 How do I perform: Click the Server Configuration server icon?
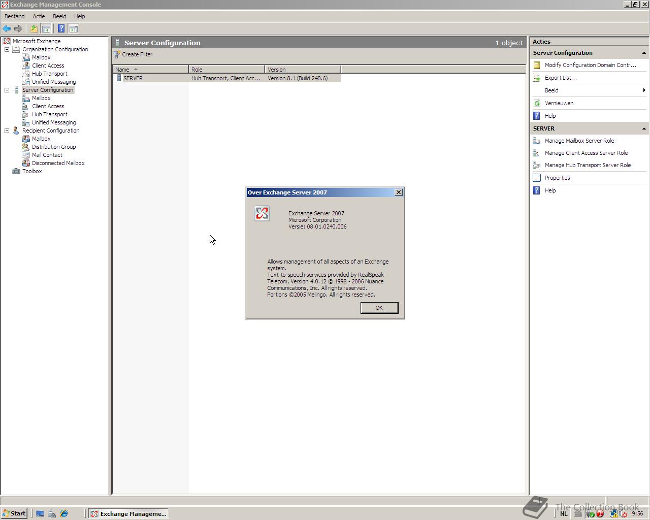click(x=16, y=90)
